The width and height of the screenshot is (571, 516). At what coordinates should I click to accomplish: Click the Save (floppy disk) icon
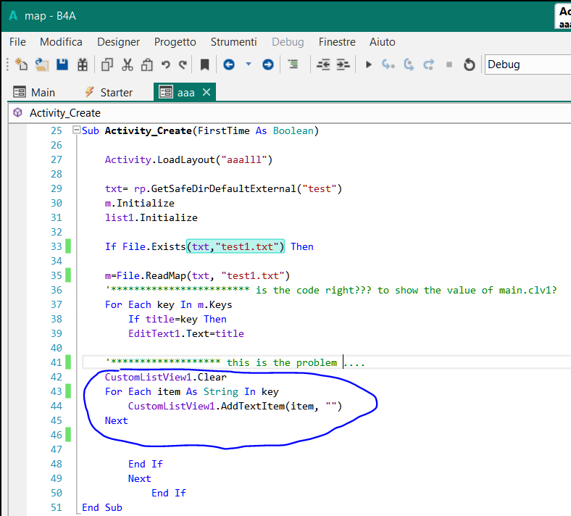[x=62, y=64]
